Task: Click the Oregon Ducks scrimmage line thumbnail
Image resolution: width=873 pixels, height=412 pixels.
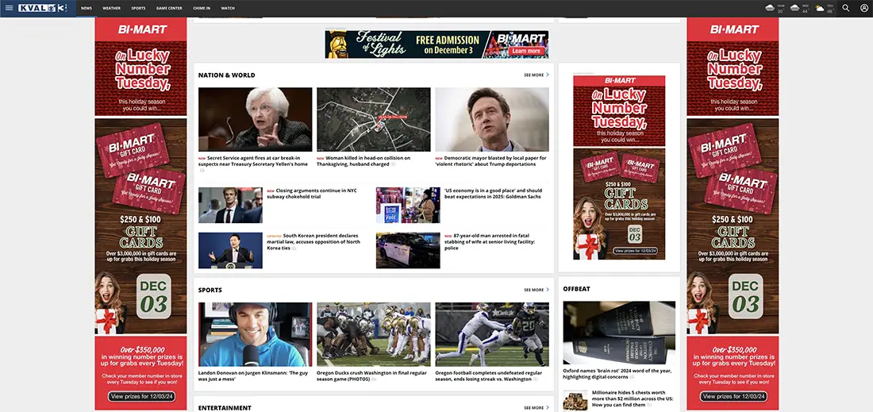Action: coord(374,334)
